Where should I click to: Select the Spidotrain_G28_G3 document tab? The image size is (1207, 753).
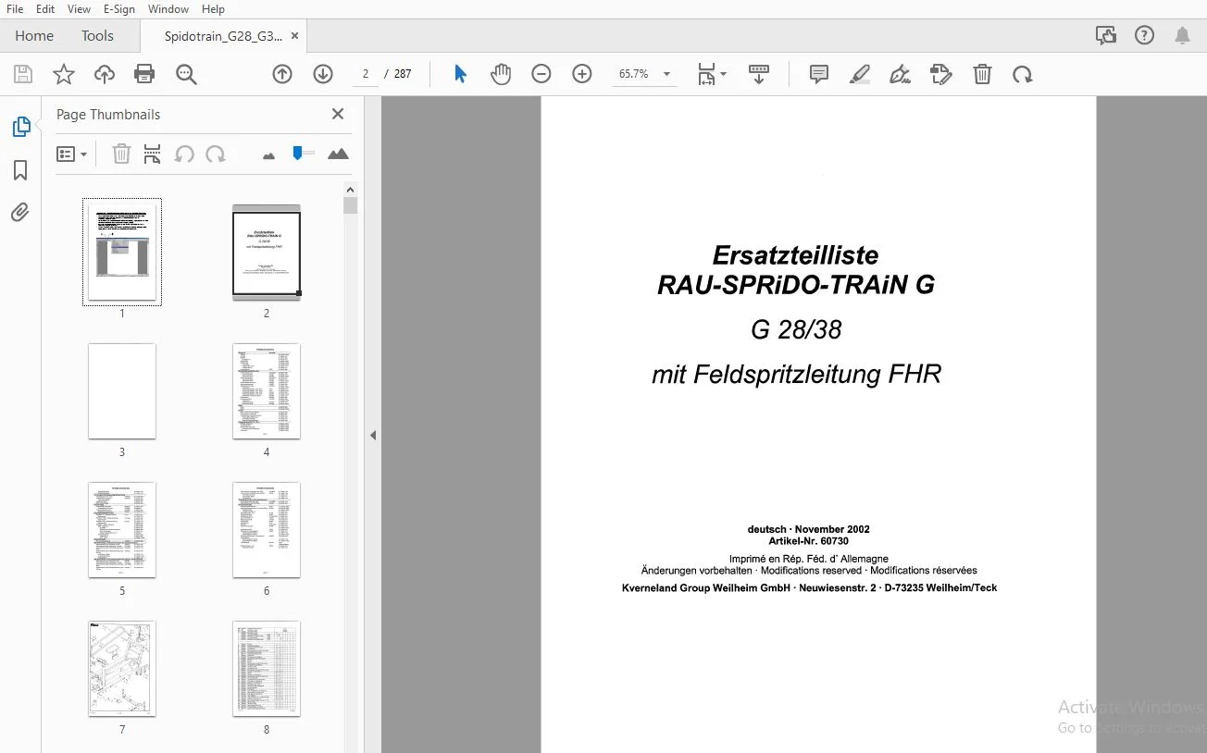coord(223,36)
